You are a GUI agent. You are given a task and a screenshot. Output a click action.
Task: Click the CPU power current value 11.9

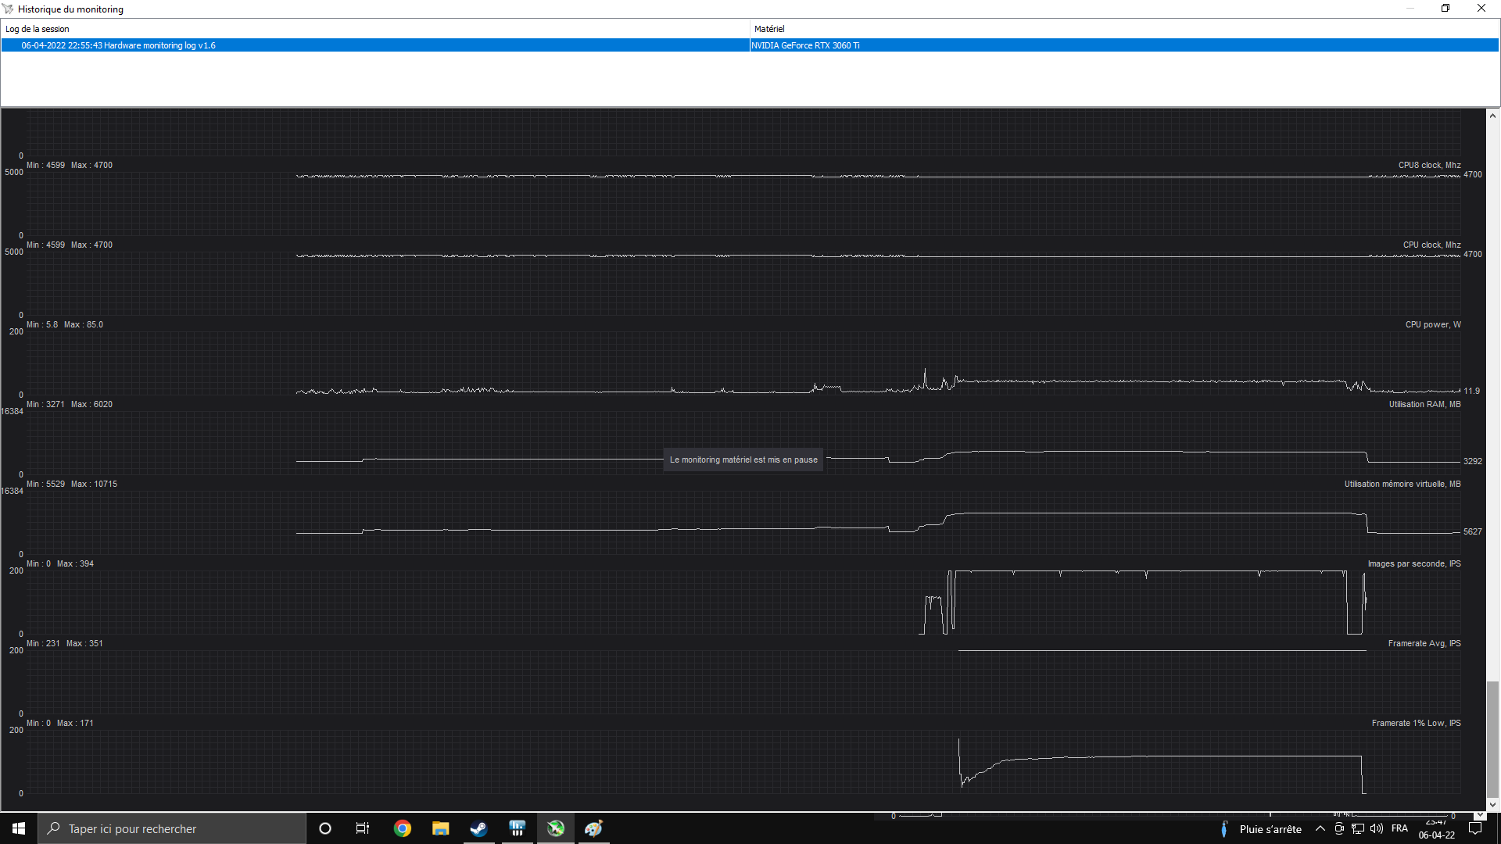(1471, 392)
